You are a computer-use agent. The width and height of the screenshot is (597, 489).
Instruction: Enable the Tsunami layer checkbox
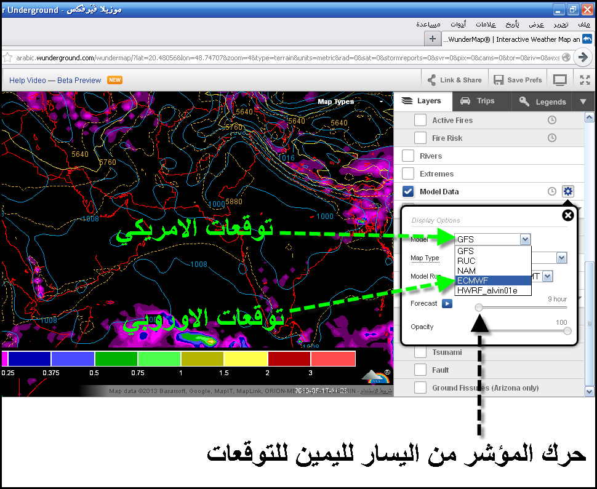tap(420, 352)
